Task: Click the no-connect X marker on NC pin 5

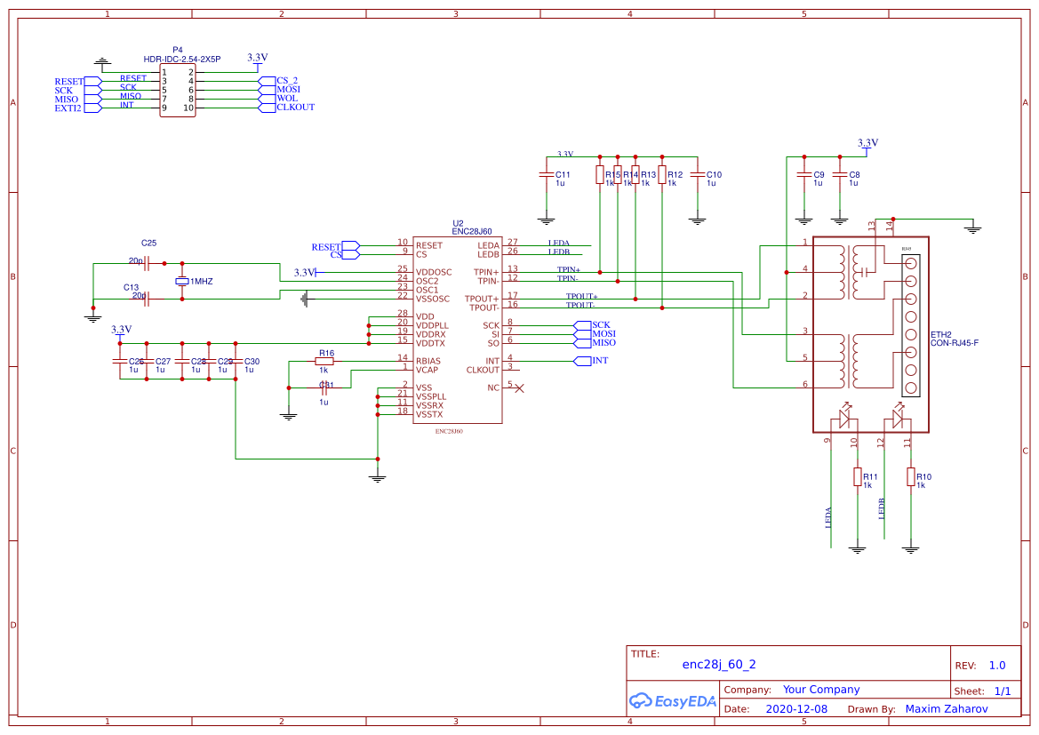Action: [x=519, y=387]
